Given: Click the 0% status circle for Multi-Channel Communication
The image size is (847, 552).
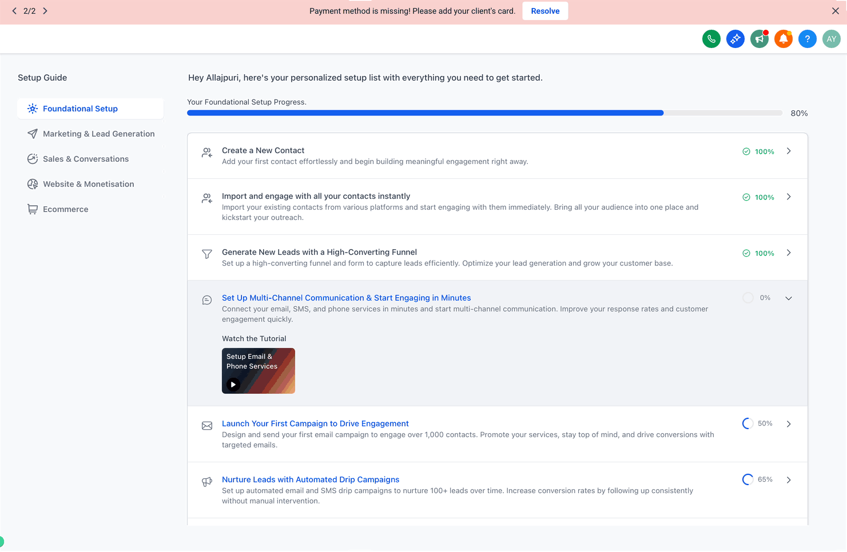Looking at the screenshot, I should click(747, 298).
